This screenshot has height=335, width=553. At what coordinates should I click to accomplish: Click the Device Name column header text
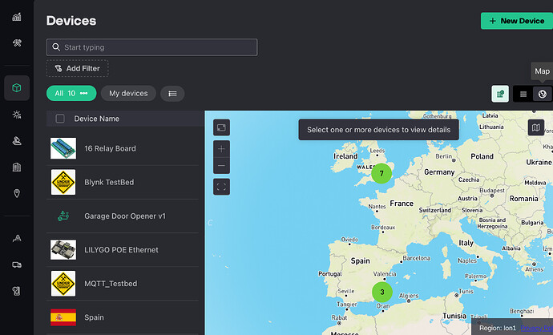click(x=96, y=119)
